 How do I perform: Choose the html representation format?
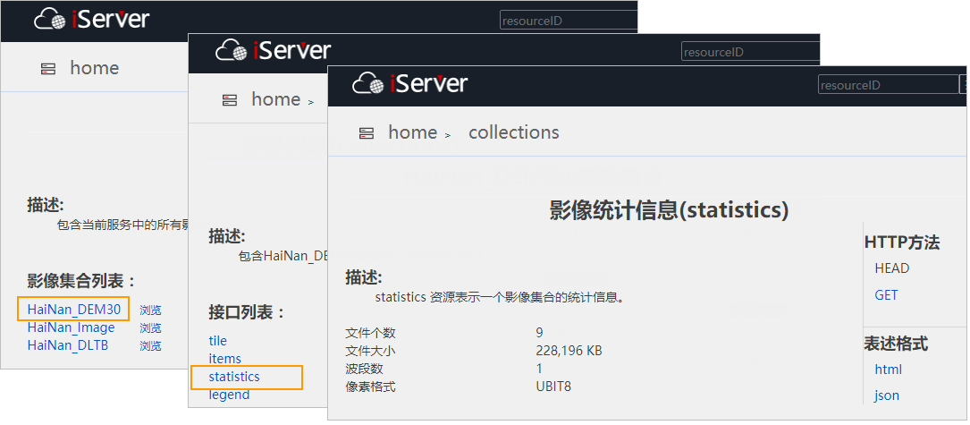(888, 370)
